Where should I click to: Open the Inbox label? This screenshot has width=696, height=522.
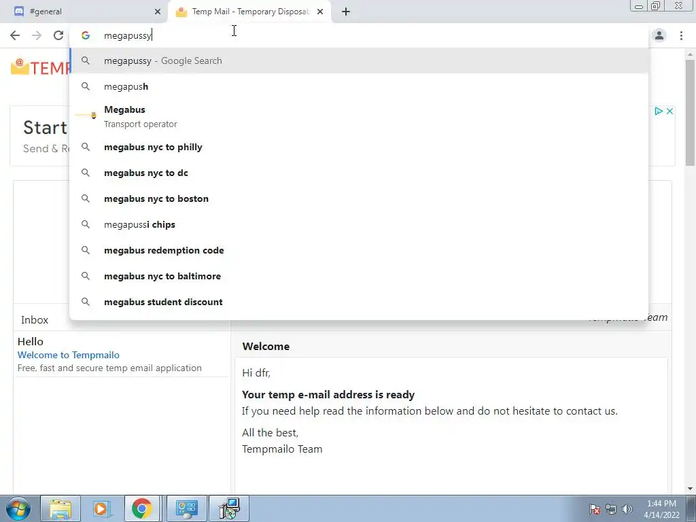point(35,320)
